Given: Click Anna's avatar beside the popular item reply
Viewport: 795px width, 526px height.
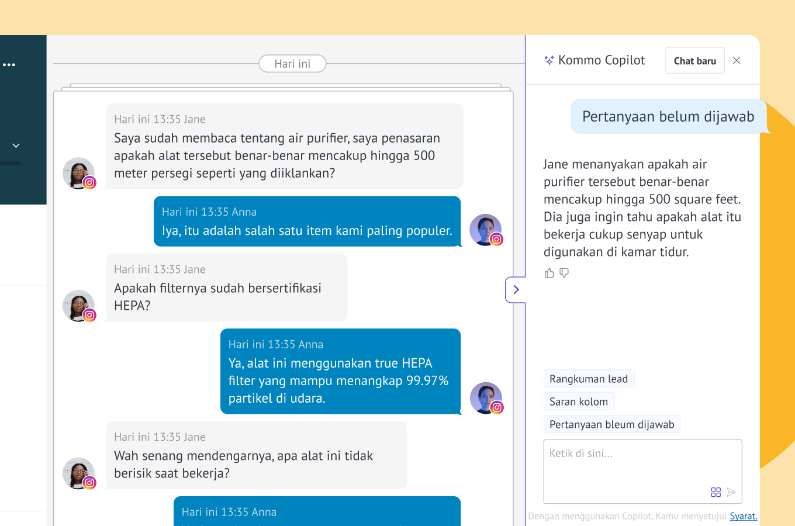Looking at the screenshot, I should pyautogui.click(x=485, y=230).
